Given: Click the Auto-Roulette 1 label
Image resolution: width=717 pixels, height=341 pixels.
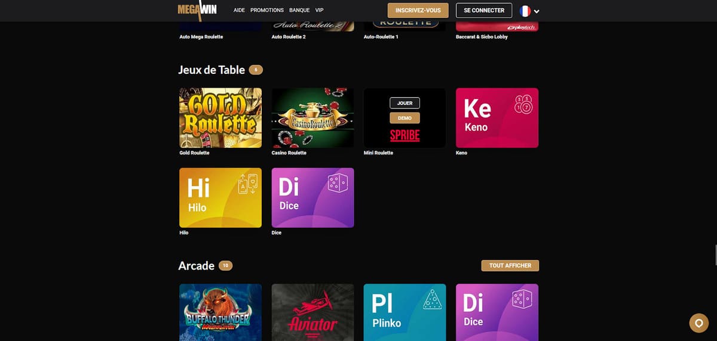Looking at the screenshot, I should [381, 37].
